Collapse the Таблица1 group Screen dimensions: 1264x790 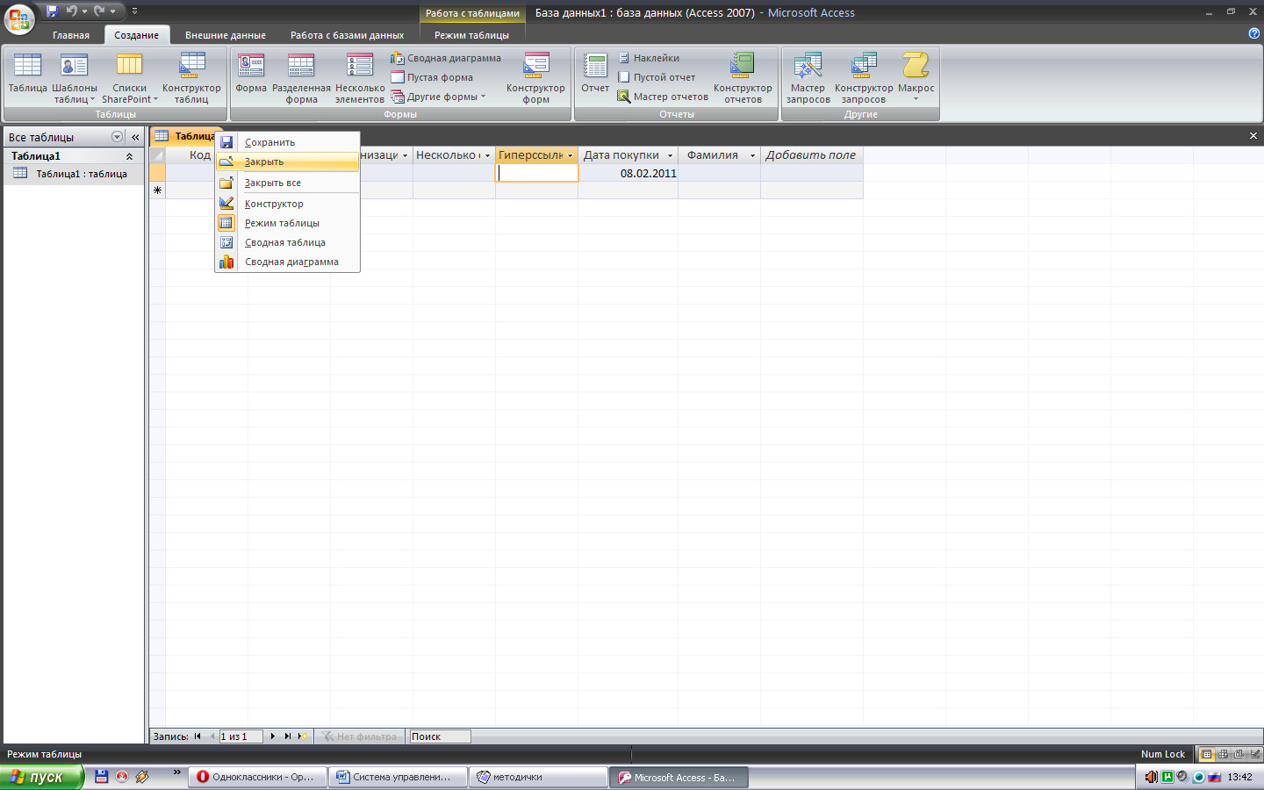130,156
